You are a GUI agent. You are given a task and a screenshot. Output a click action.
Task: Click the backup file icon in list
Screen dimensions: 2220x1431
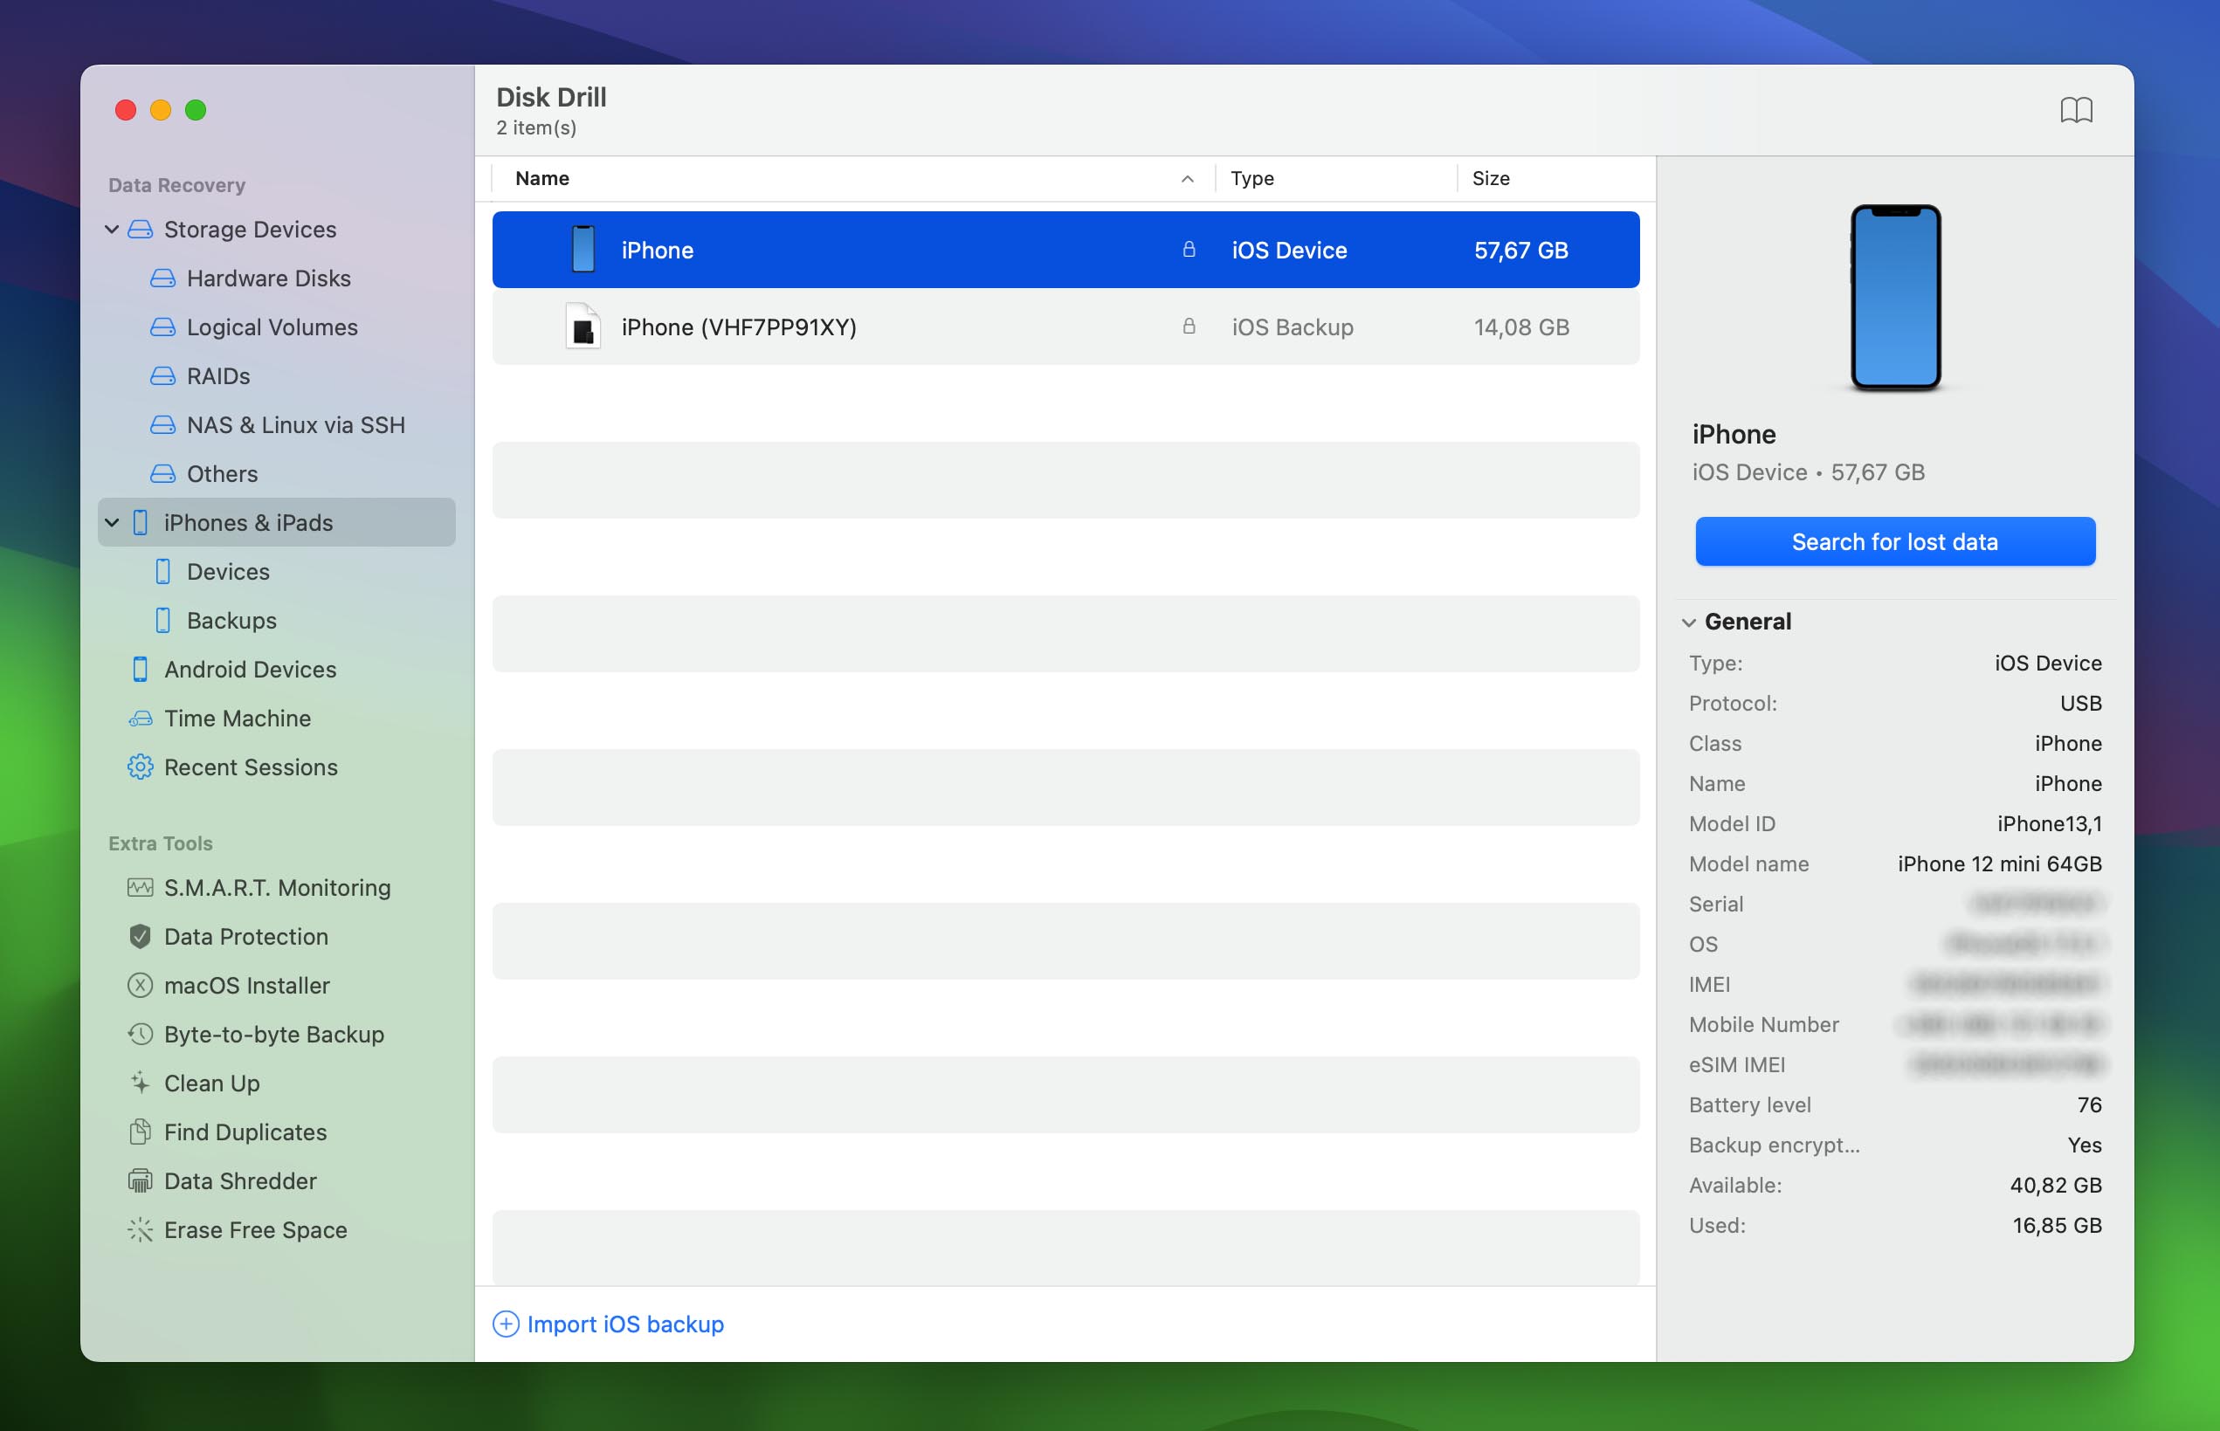(x=583, y=327)
